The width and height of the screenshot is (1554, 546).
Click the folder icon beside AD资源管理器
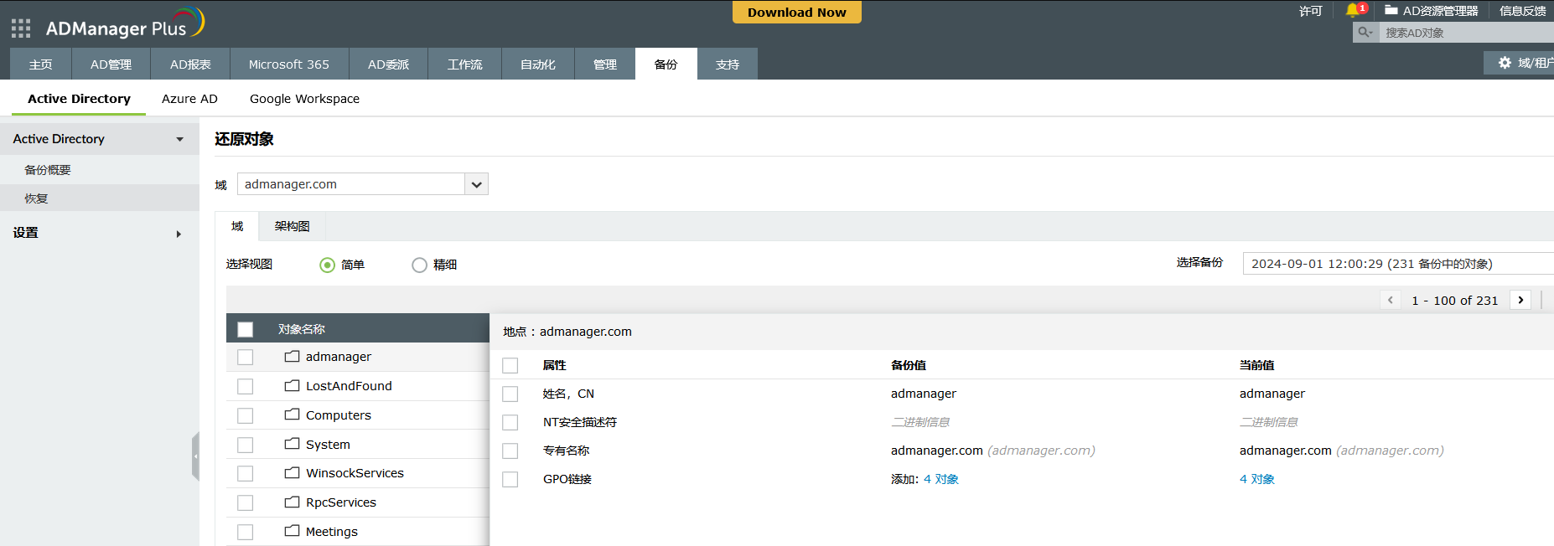[1391, 10]
